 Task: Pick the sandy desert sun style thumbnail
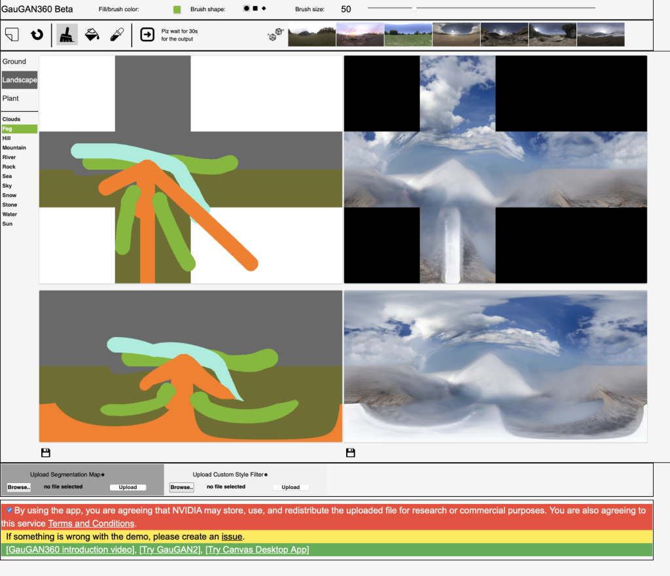pos(456,35)
